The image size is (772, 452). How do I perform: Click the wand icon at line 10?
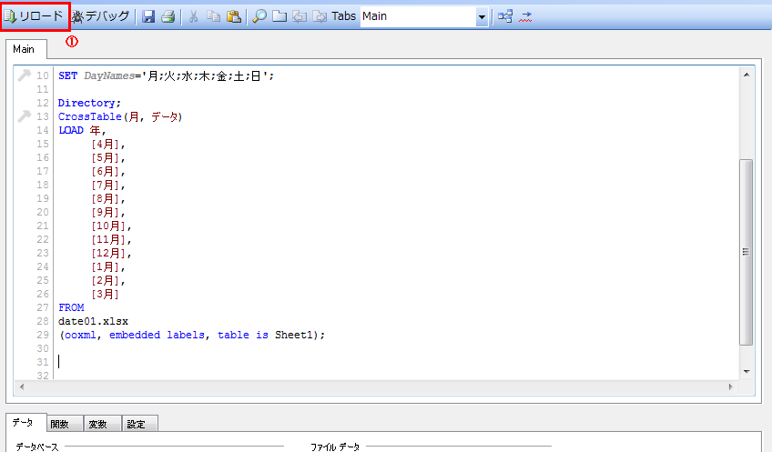[24, 75]
